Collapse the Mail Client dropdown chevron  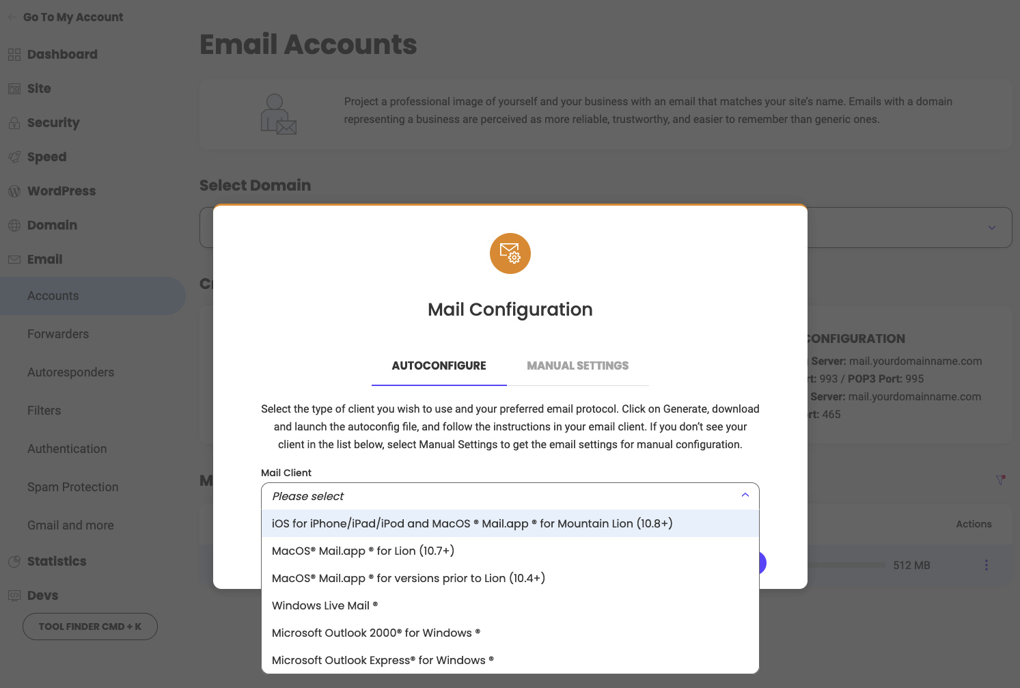(x=745, y=495)
